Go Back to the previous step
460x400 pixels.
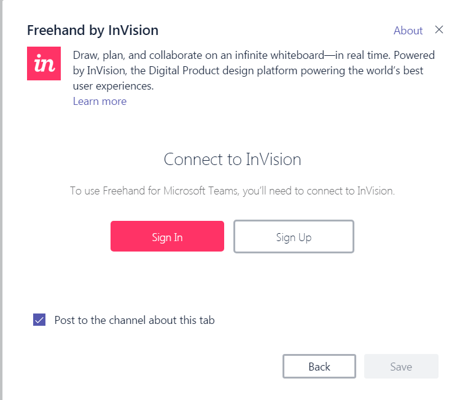pos(319,366)
